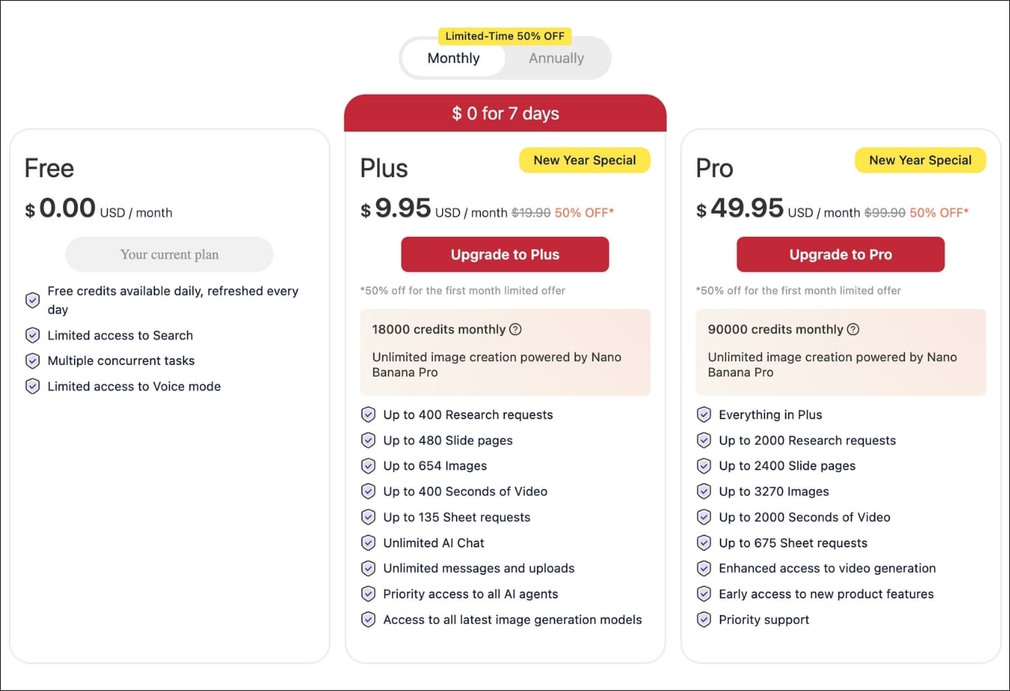
Task: Switch billing to Annually
Action: point(556,59)
